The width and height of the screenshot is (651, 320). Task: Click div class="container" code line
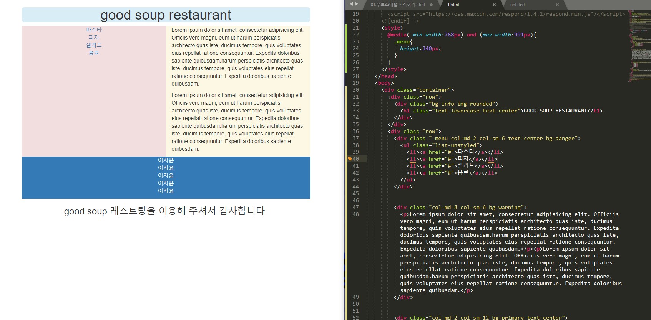417,90
